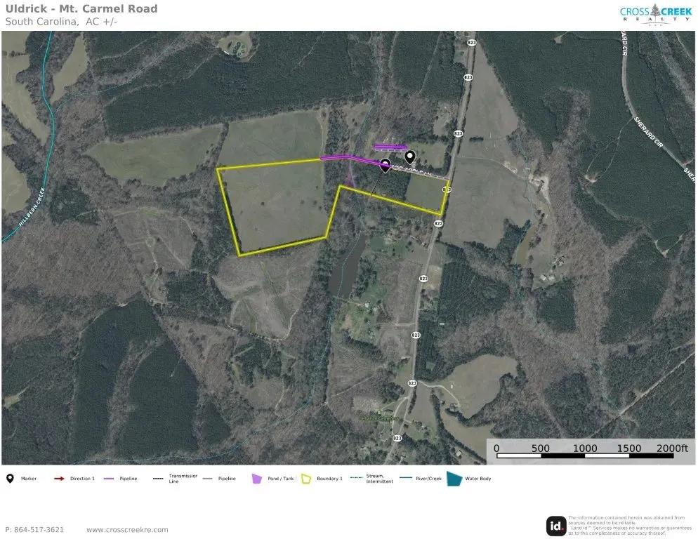Click the 500 label on scale bar
Screen dimensions: 698x539
point(541,448)
